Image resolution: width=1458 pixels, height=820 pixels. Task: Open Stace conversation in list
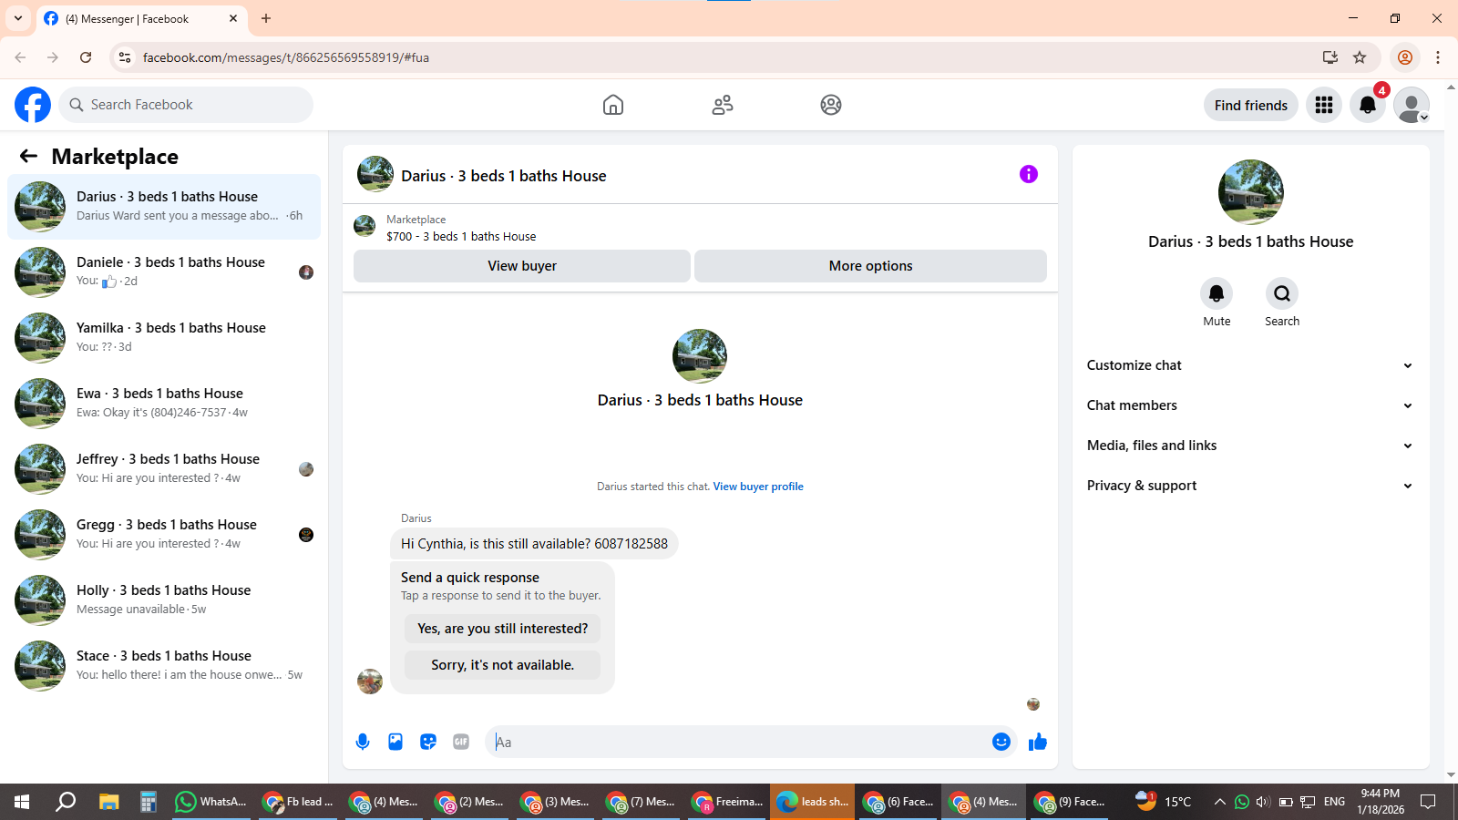pos(164,666)
